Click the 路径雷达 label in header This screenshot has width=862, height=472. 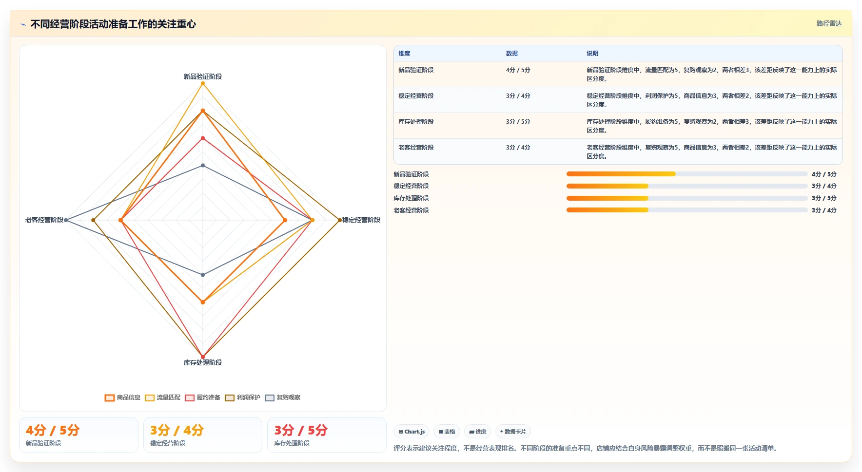point(829,23)
